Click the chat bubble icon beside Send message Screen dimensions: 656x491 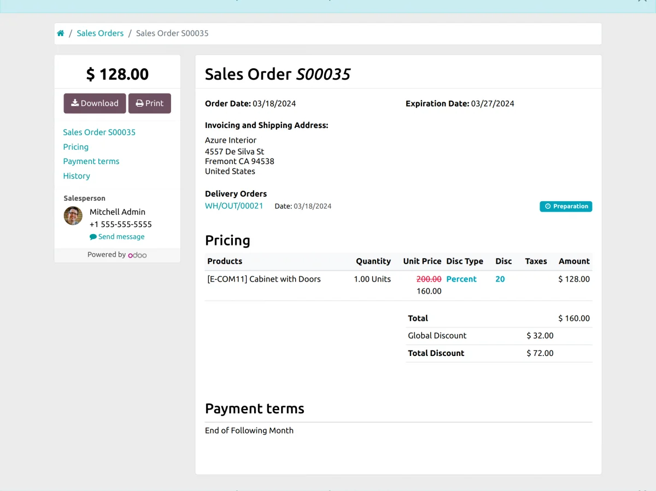click(93, 236)
